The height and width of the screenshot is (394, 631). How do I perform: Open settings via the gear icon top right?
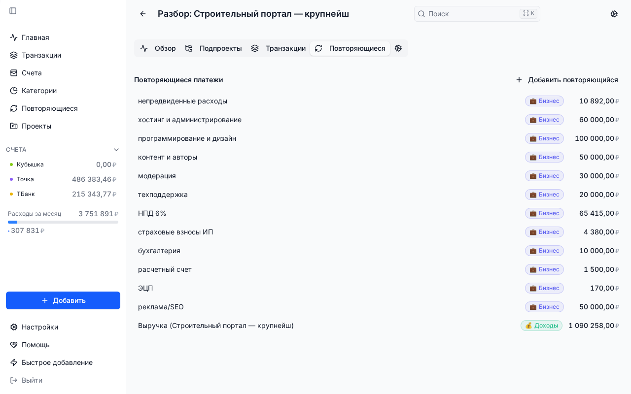614,14
